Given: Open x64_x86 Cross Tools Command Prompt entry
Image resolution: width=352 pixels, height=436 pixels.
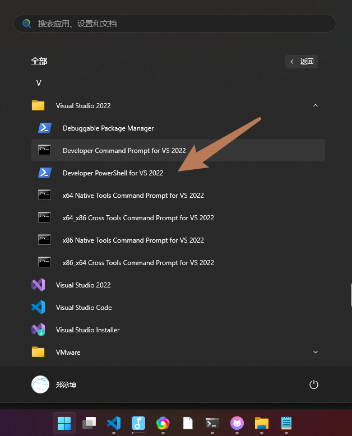Looking at the screenshot, I should tap(138, 218).
